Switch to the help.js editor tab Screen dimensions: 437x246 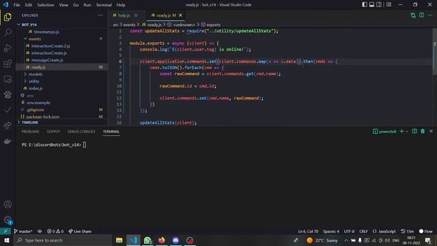[x=127, y=15]
